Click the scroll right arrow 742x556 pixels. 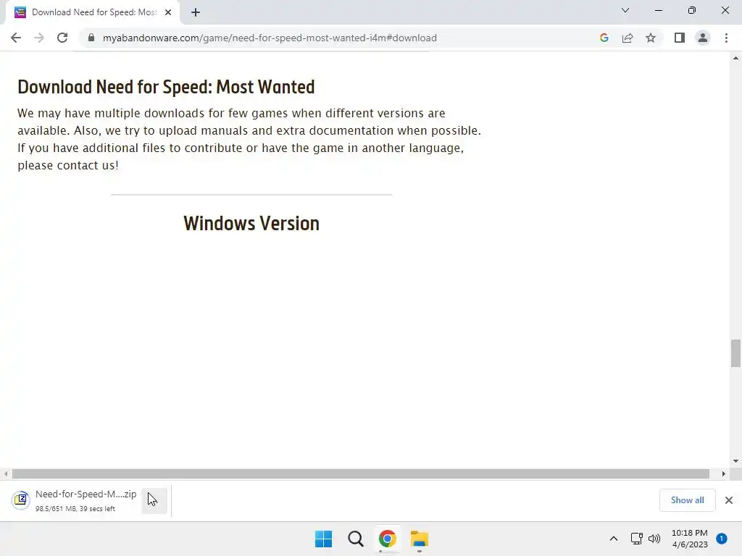tap(724, 473)
